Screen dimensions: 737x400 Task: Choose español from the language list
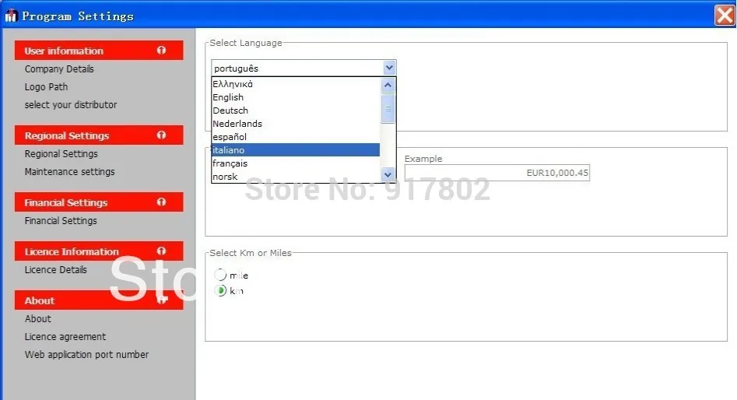click(296, 137)
